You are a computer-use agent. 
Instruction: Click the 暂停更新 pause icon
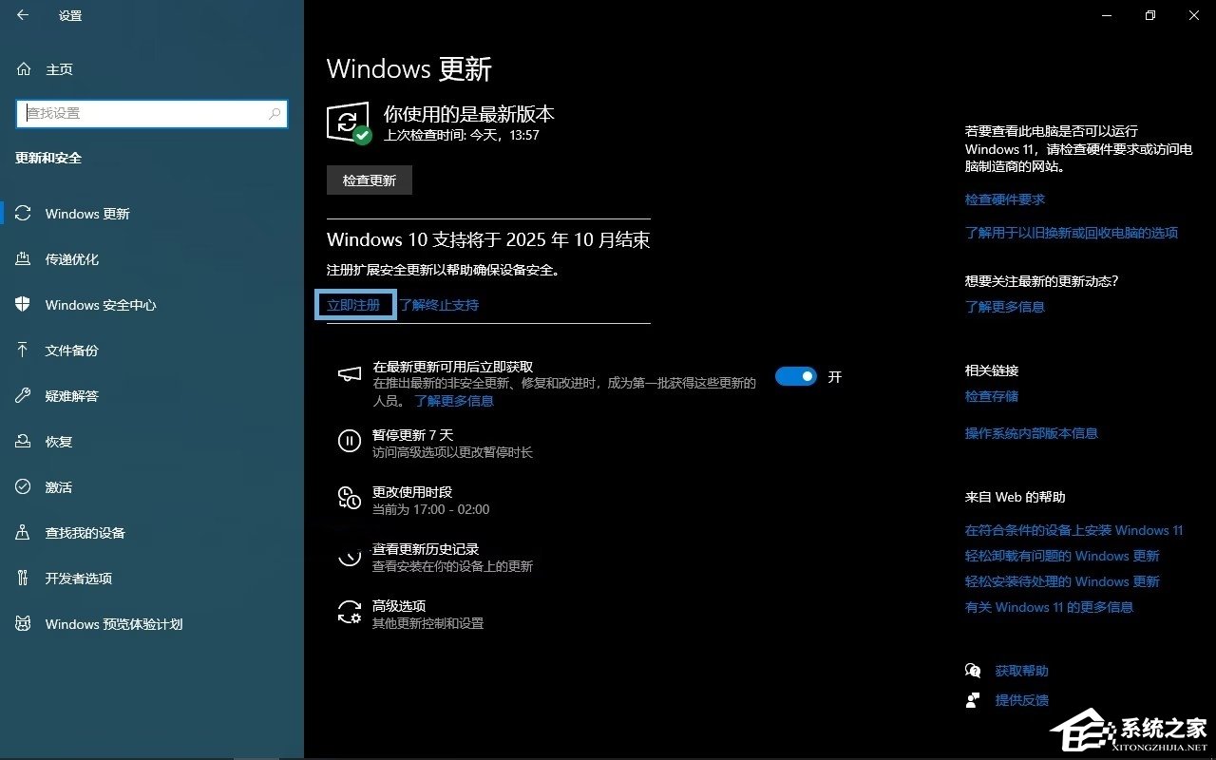point(349,441)
